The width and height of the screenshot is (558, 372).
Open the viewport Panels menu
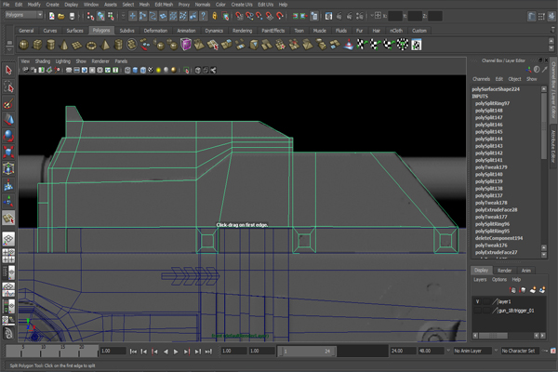[121, 61]
